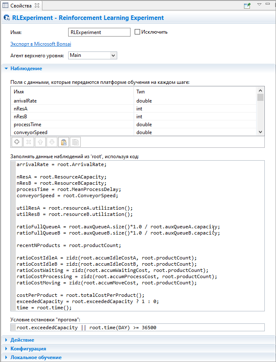Click the move up arrow icon
Image resolution: width=276 pixels, height=362 pixels.
click(x=40, y=142)
